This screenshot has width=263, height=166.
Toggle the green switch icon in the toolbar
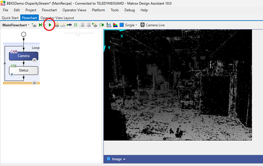(102, 25)
